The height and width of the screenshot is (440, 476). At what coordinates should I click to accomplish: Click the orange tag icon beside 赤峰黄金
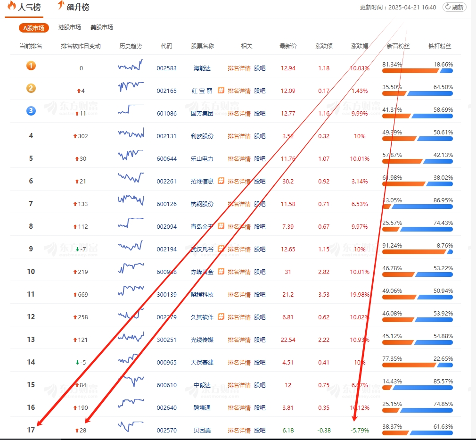pos(221,271)
